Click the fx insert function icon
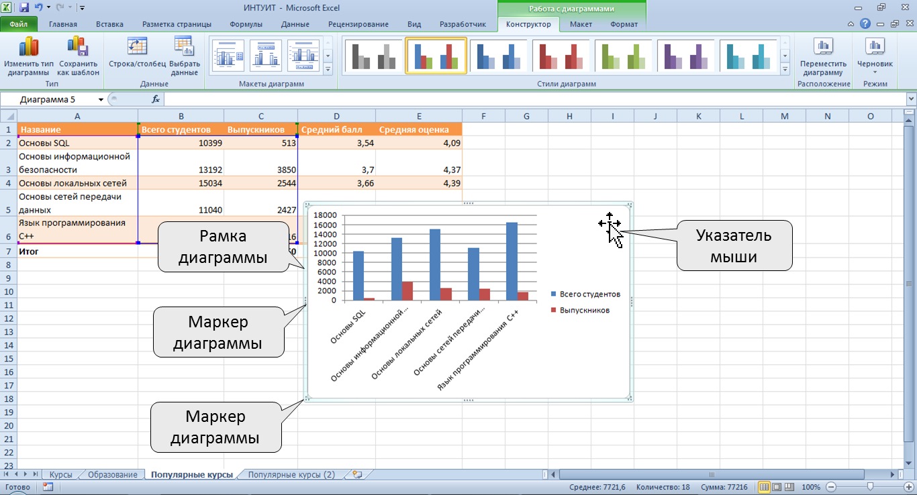 (156, 99)
